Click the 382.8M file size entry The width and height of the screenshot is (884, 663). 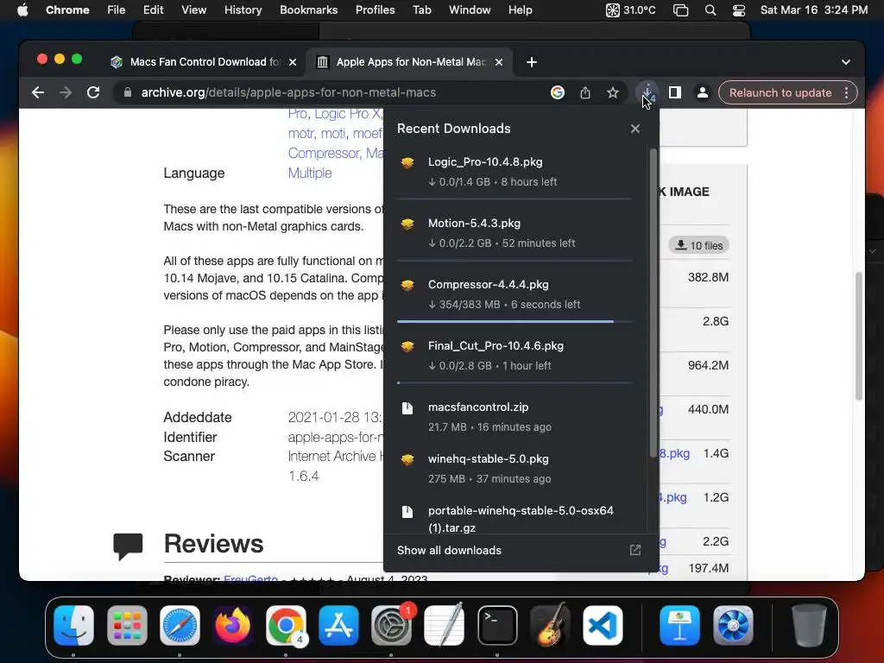coord(708,277)
